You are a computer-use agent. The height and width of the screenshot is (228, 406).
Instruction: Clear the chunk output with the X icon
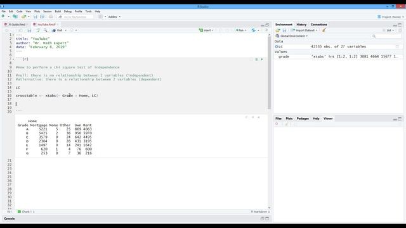pyautogui.click(x=258, y=117)
